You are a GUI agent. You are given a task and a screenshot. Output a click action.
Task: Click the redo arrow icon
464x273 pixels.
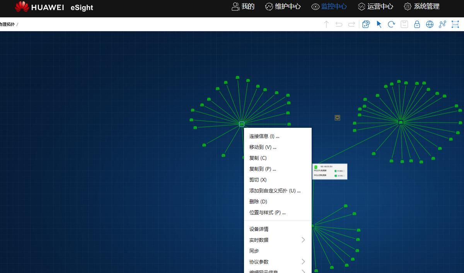pyautogui.click(x=351, y=24)
